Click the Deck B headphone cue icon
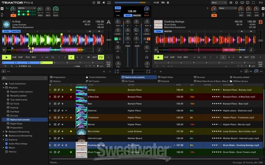This screenshot has height=165, width=265. (x=147, y=57)
